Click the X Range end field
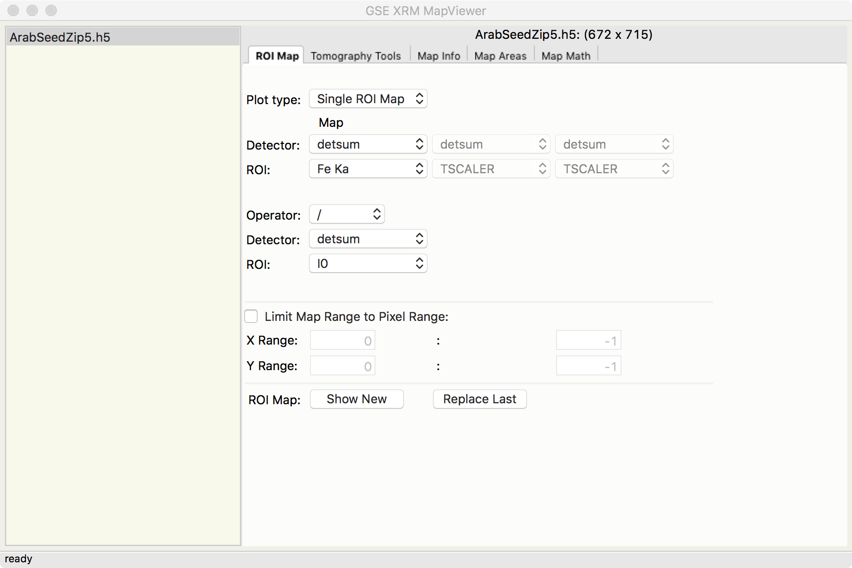This screenshot has width=852, height=568. point(588,340)
